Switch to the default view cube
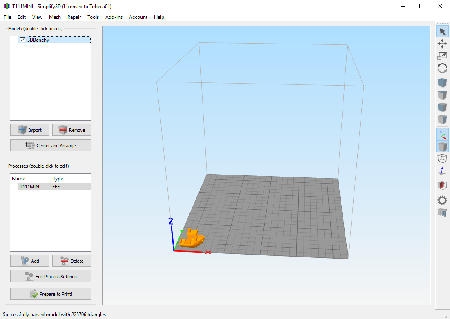Screen dimensions: 450x319 coord(442,83)
